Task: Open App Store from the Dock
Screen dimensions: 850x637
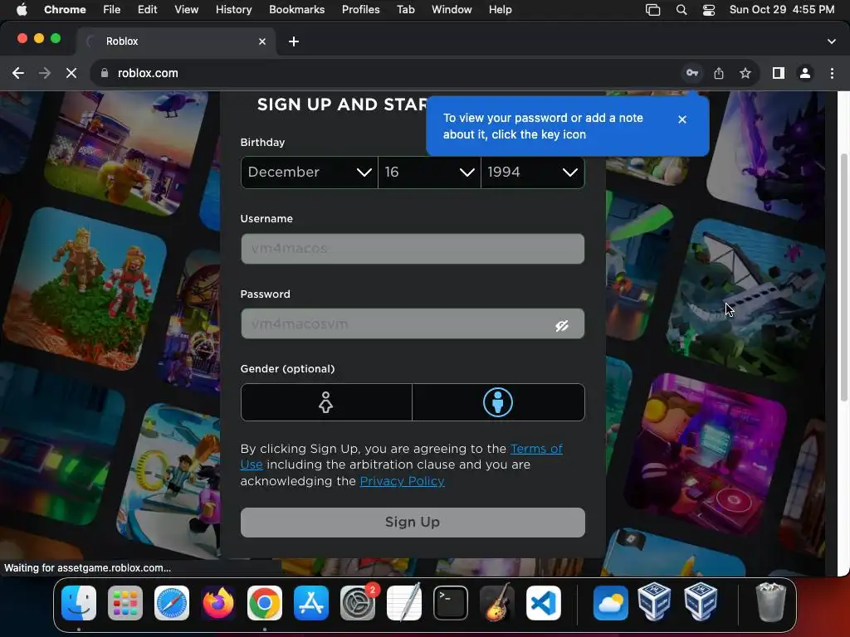Action: click(311, 603)
